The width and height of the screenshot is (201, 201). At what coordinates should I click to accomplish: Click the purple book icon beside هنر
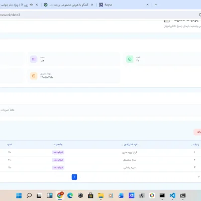34,59
